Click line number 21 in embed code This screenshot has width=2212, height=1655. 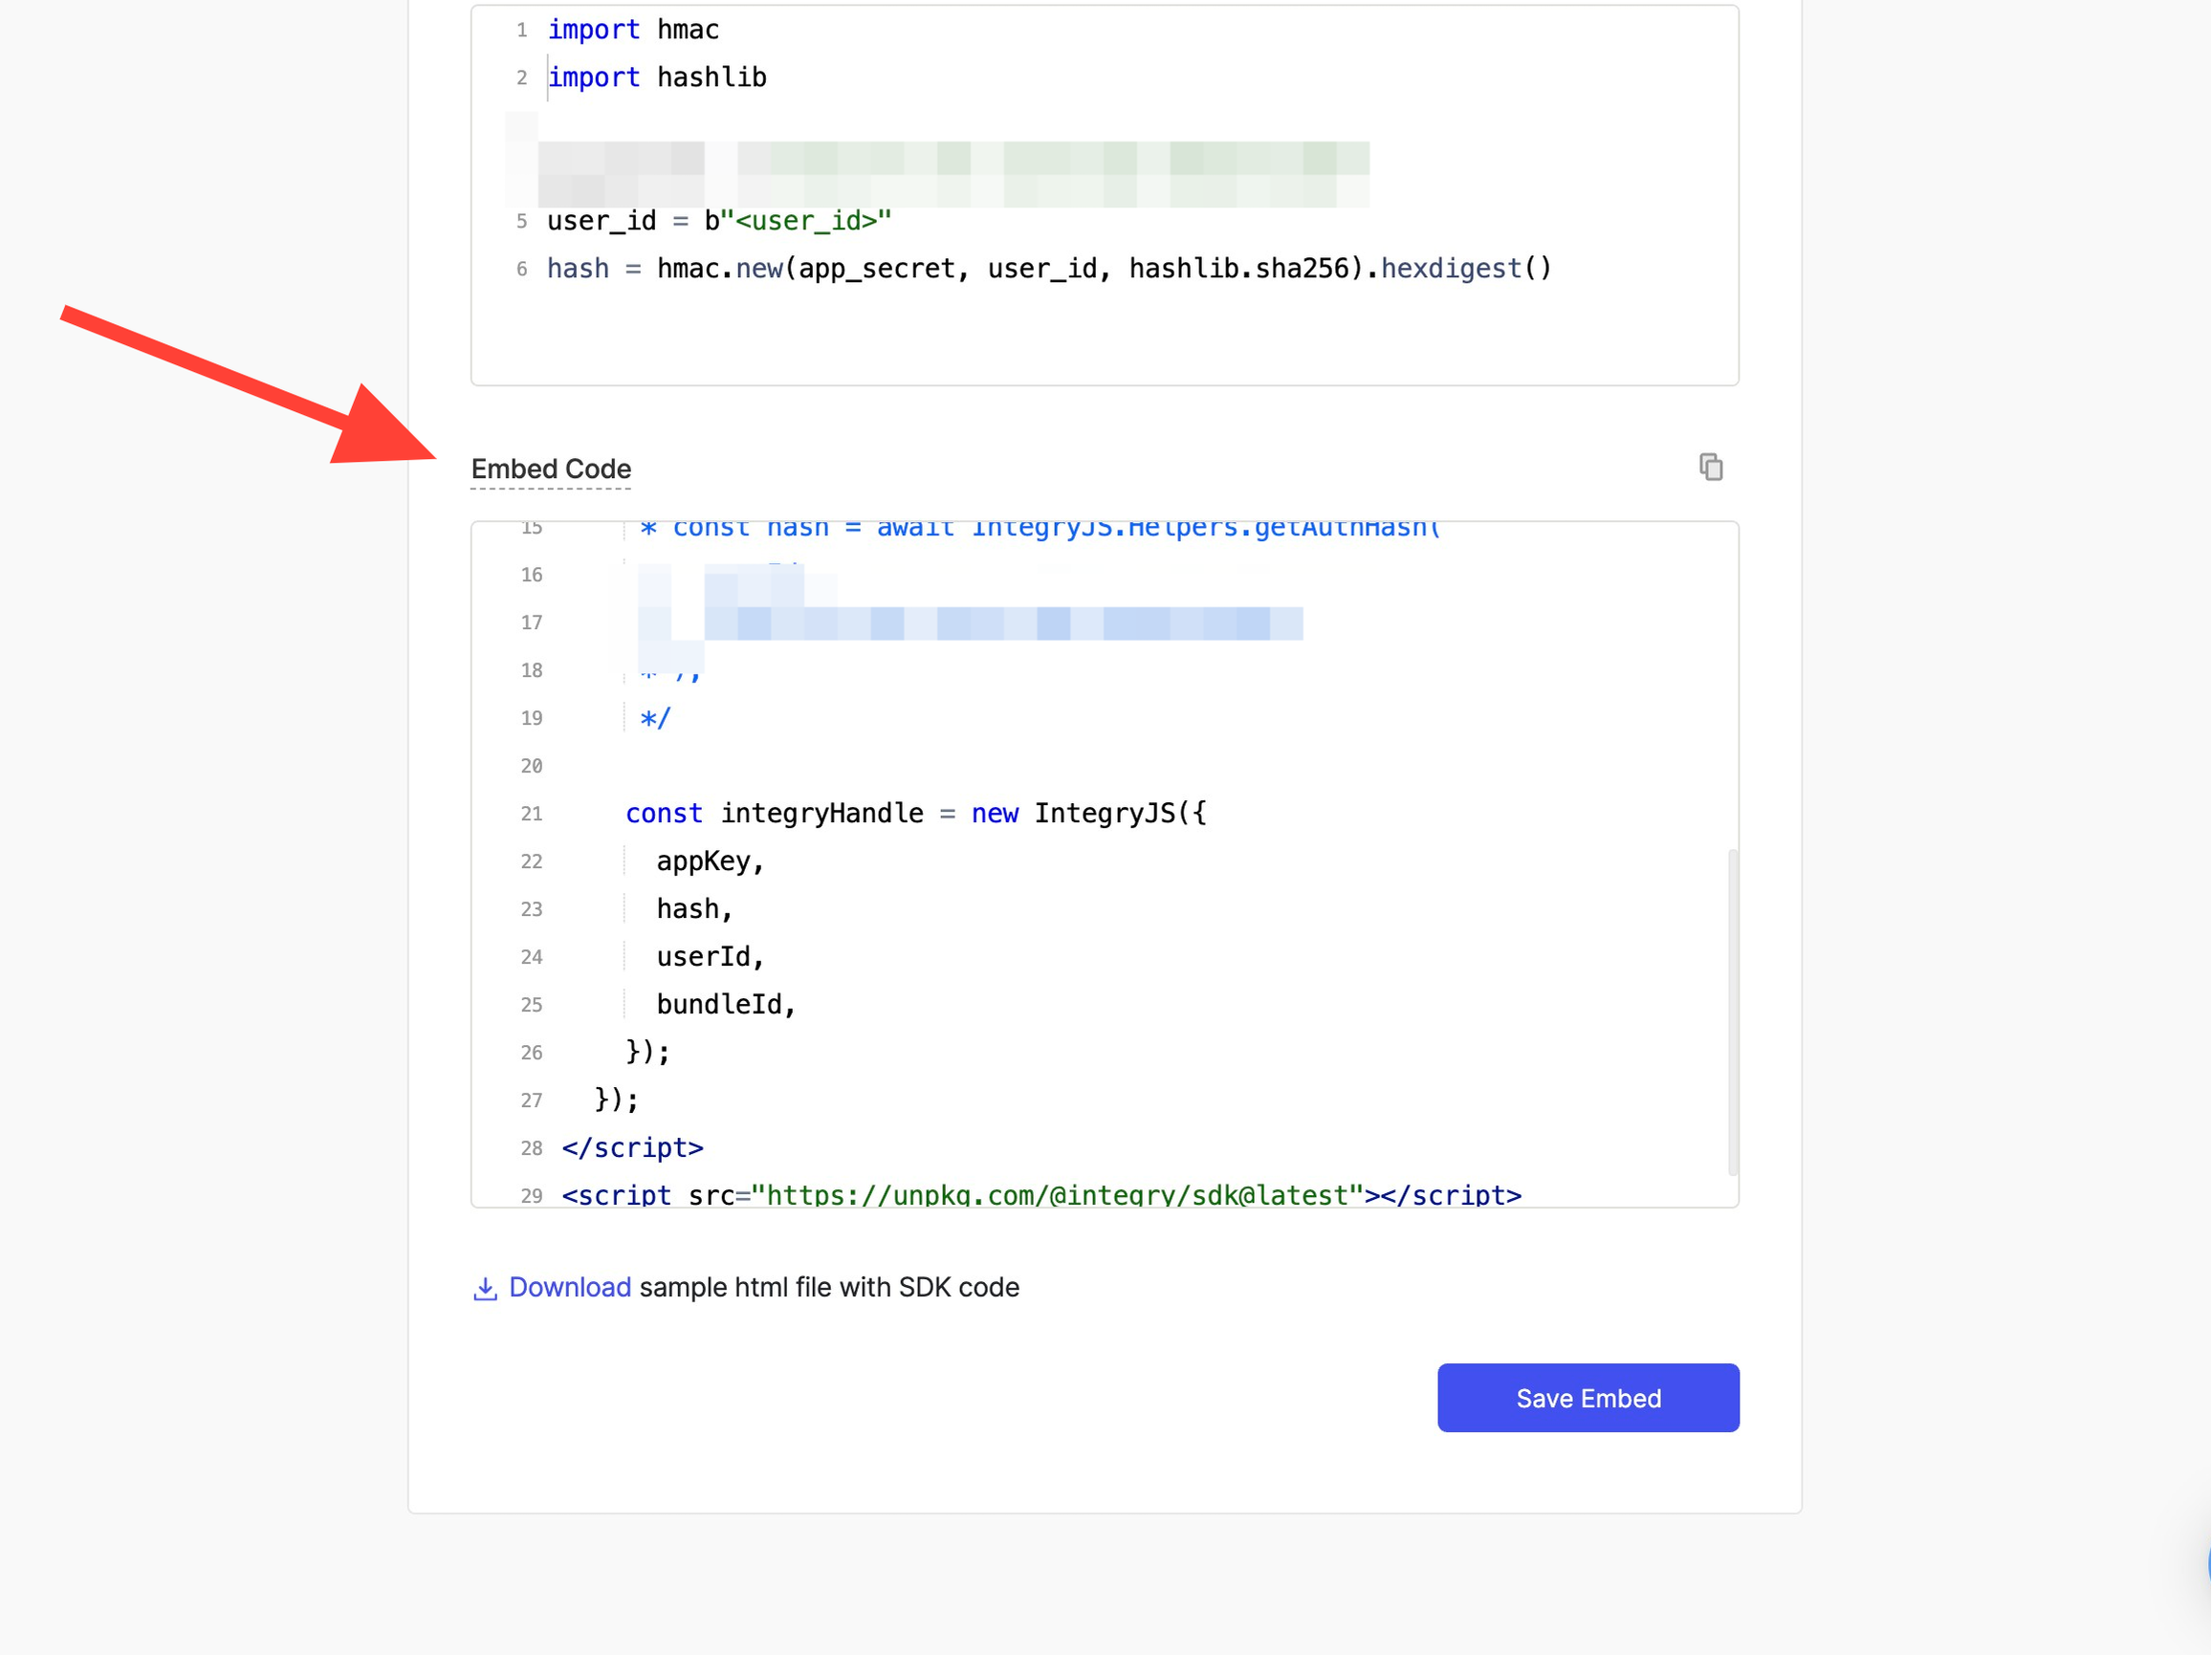(531, 814)
